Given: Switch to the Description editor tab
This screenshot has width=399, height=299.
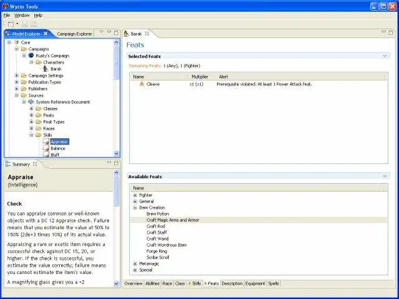Looking at the screenshot, I should [232, 283].
